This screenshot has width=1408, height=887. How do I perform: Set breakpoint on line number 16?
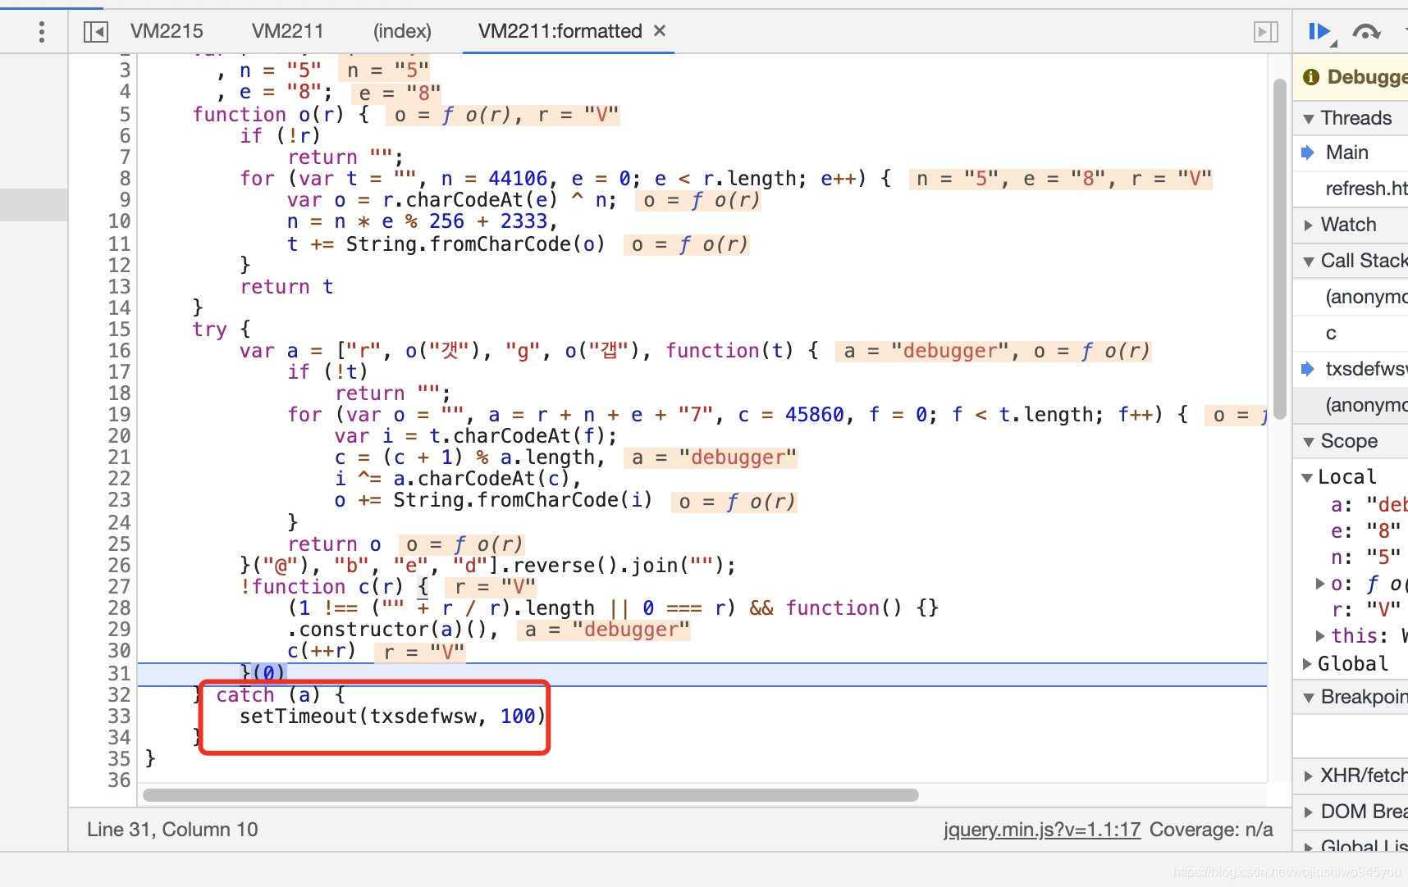click(119, 351)
